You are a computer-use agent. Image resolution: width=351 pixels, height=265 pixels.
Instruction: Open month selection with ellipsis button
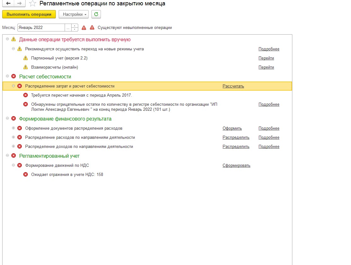(68, 28)
